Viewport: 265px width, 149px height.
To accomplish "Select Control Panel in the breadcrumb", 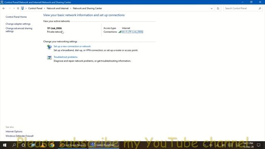I will [x=35, y=8].
